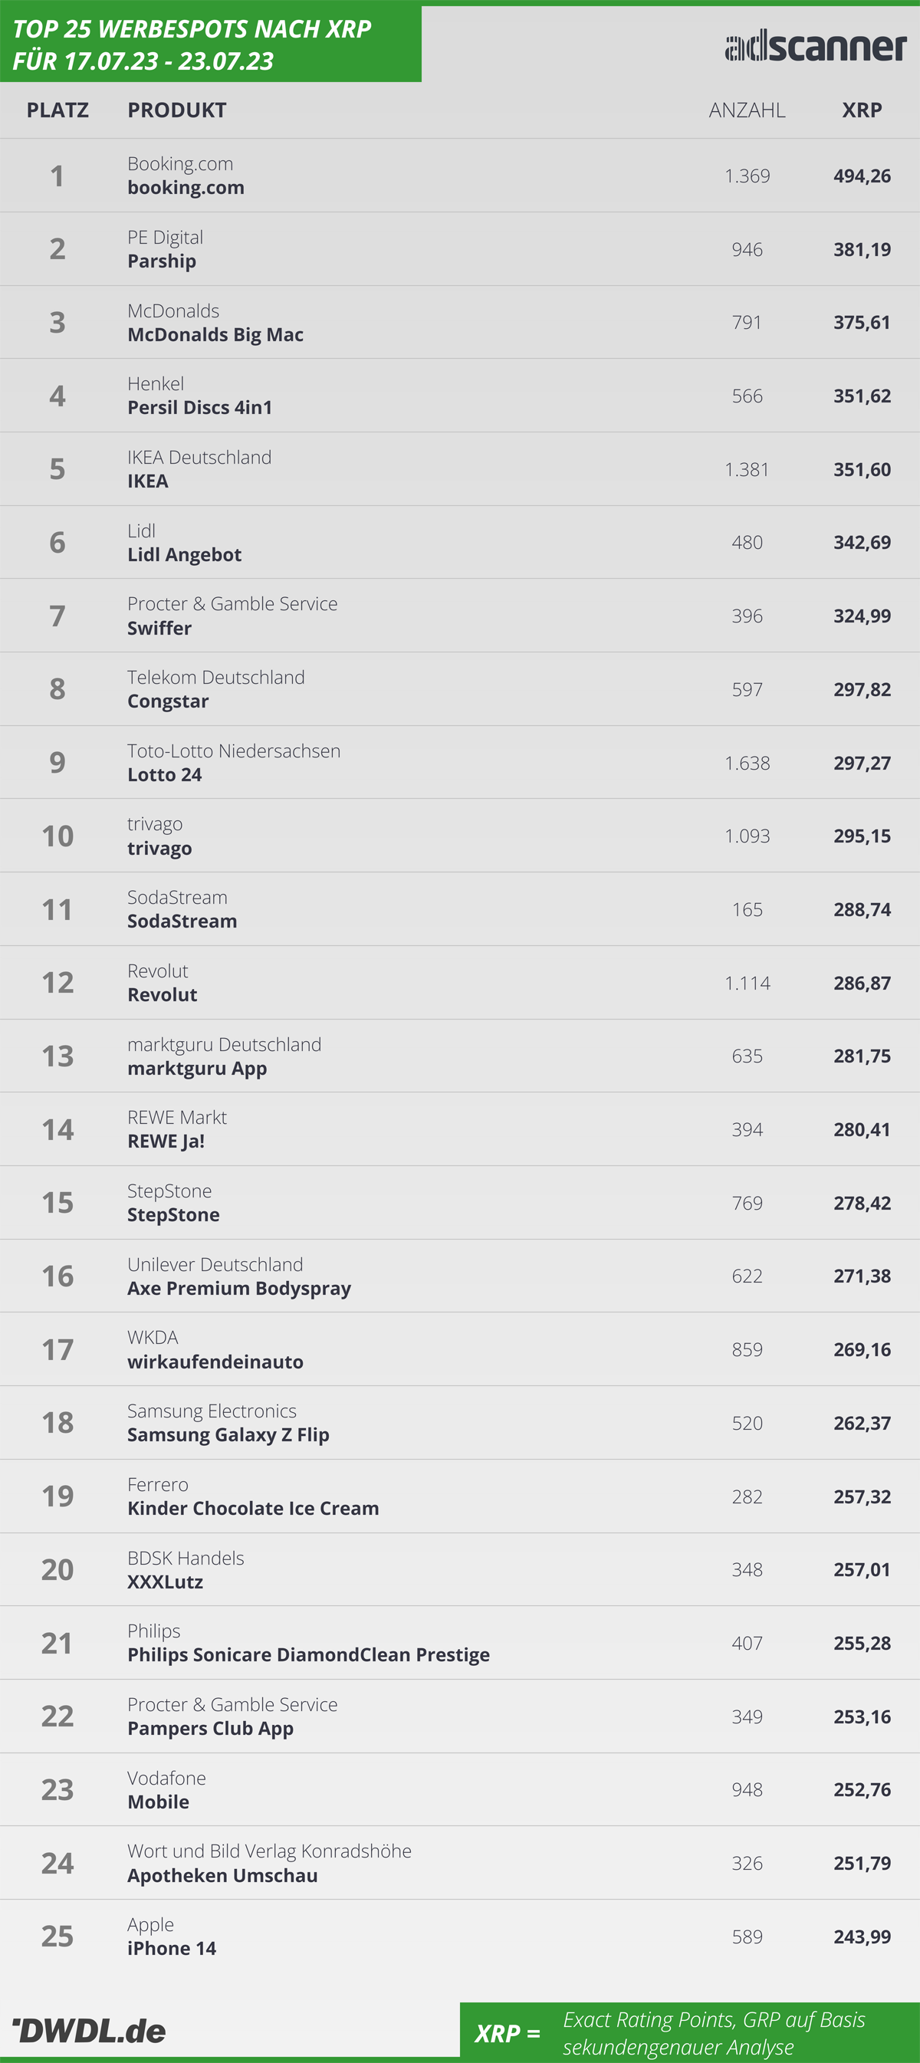Viewport: 920px width, 2063px height.
Task: Select the PLATZ column header
Action: [58, 110]
